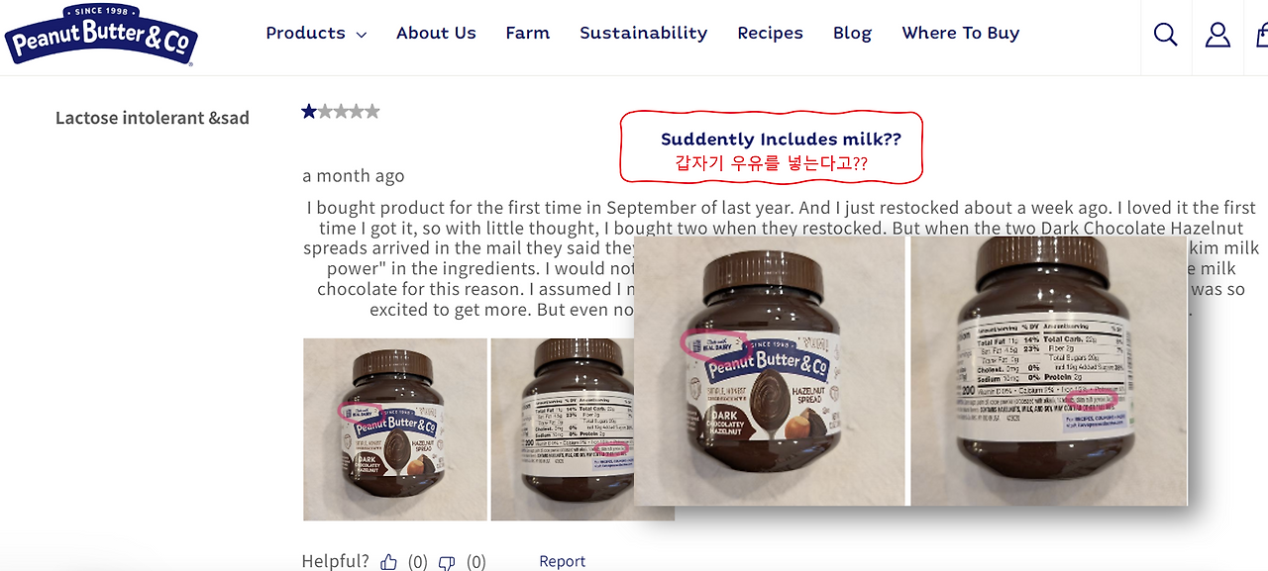The image size is (1268, 571).
Task: Open the second review photo thumbnail
Action: pyautogui.click(x=563, y=429)
